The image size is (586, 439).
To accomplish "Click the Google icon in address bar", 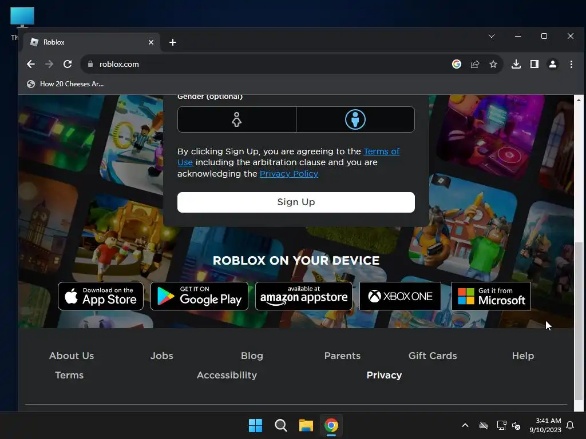I will click(x=456, y=64).
